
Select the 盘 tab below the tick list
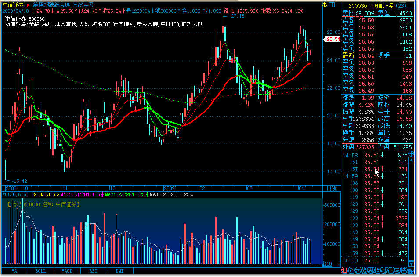(357, 270)
